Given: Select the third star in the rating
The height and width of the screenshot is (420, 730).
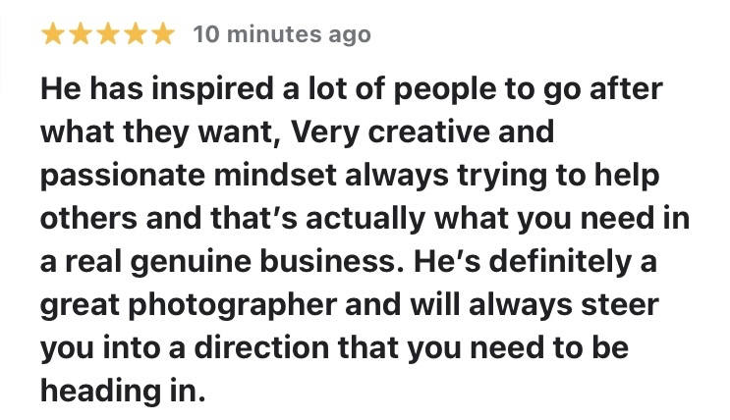Looking at the screenshot, I should [108, 35].
